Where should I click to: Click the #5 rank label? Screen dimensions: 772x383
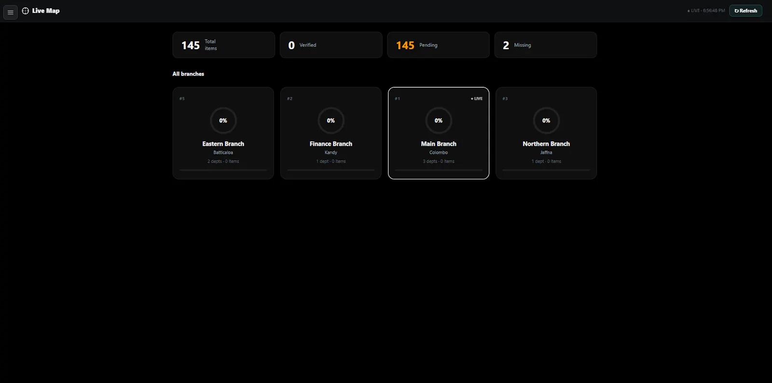point(182,98)
